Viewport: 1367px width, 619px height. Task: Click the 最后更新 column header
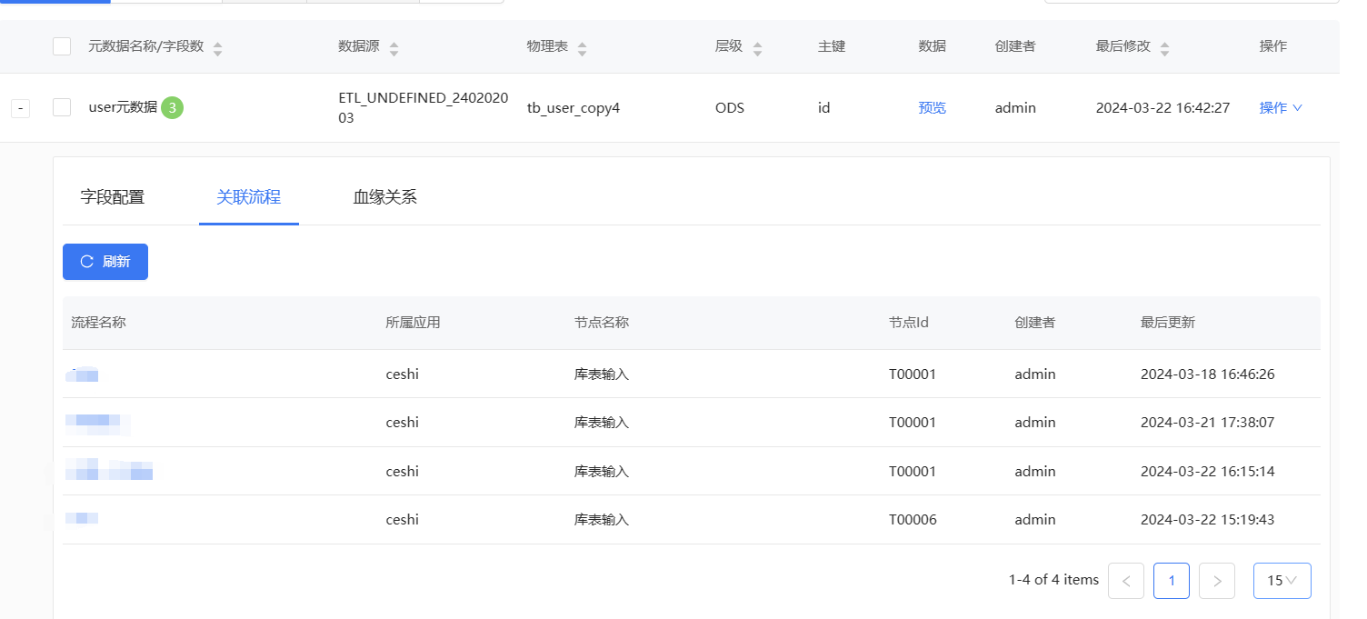(1168, 322)
